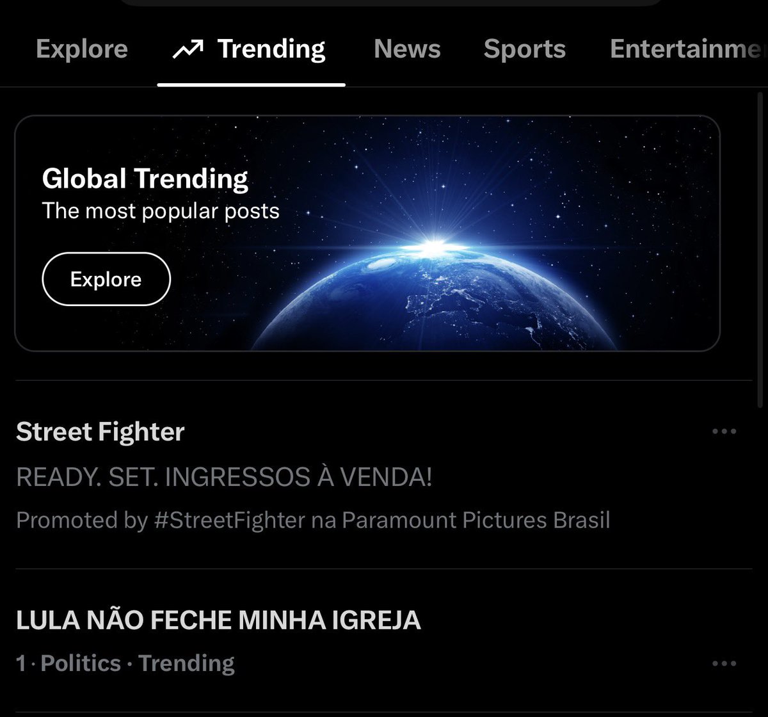
Task: Click the Global Trending heading
Action: click(145, 179)
